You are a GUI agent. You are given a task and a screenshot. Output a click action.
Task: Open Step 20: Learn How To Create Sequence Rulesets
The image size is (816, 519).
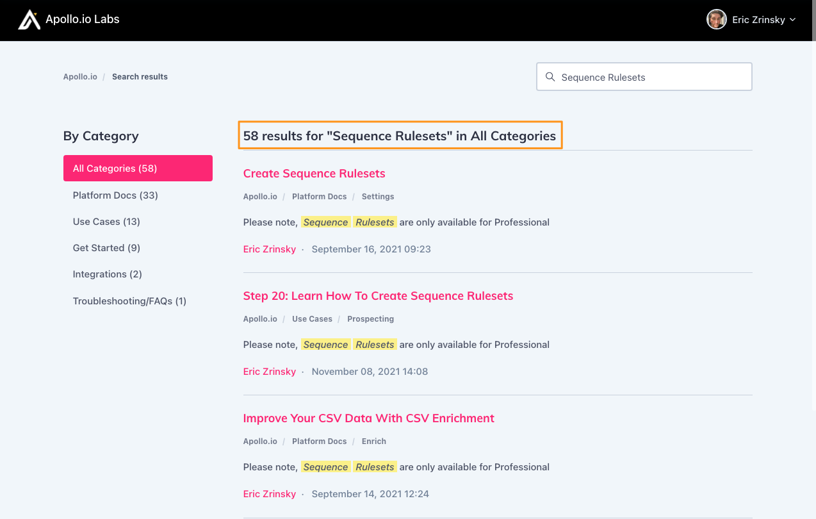tap(378, 295)
